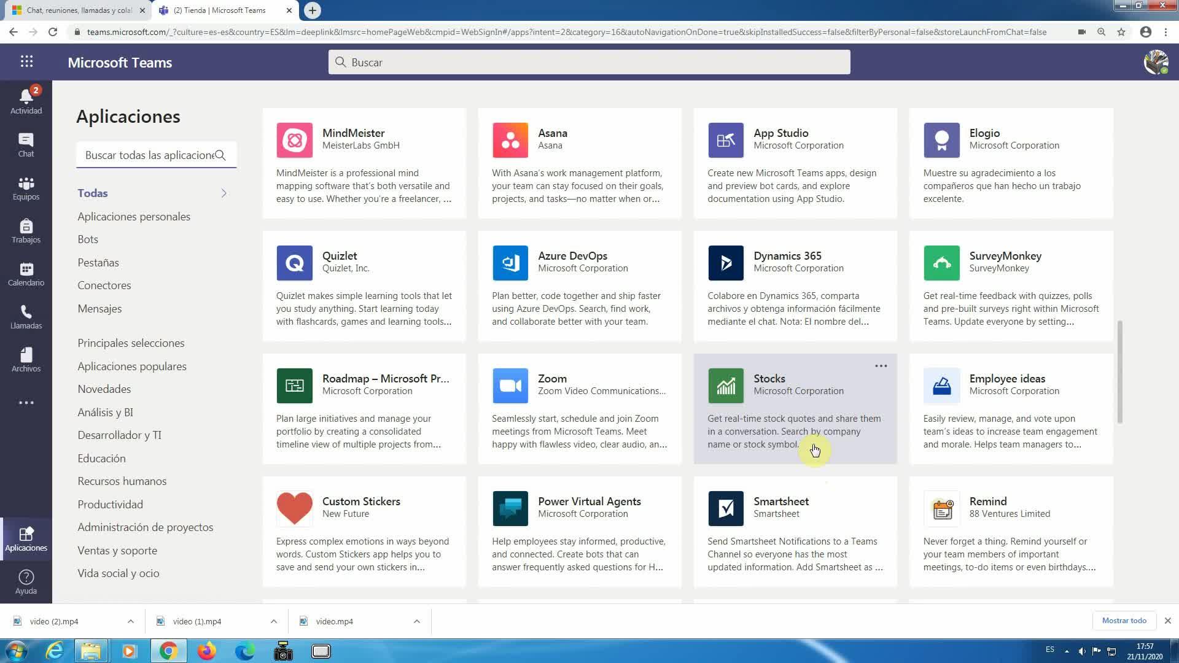Open Desarrollador y TI category
Image resolution: width=1179 pixels, height=663 pixels.
(119, 435)
